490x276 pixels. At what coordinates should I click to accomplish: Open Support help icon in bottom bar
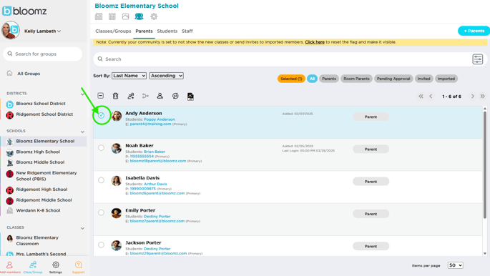(78, 265)
